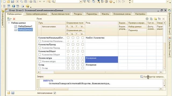The height and width of the screenshot is (96, 172).
Task: Click the Find previous icon
Action: (88, 2)
